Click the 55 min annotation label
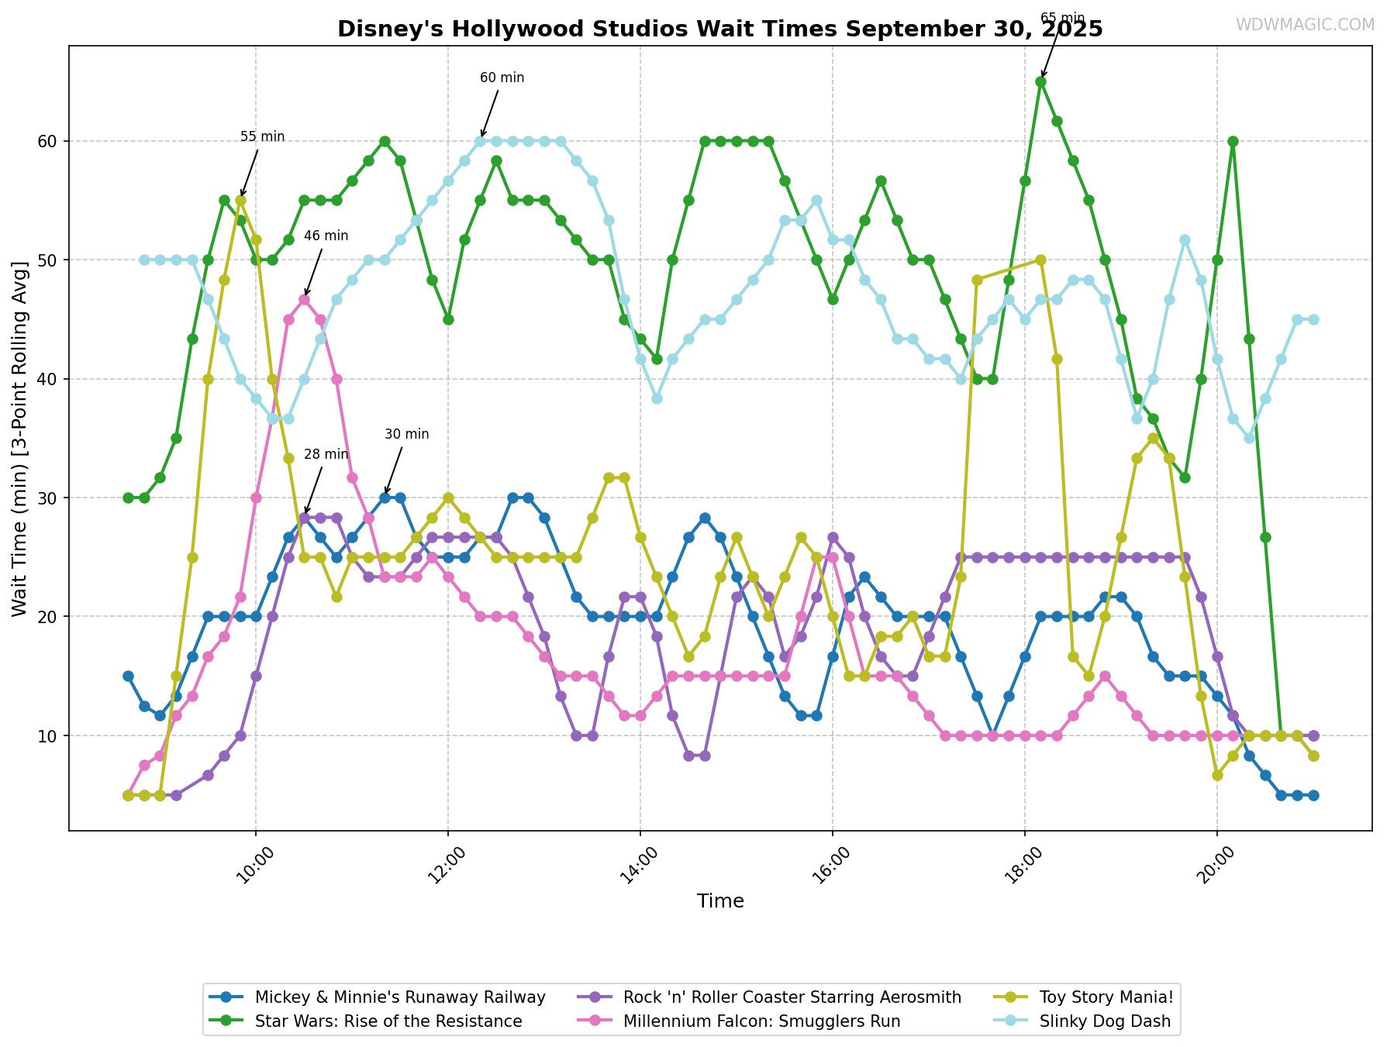 pos(262,136)
